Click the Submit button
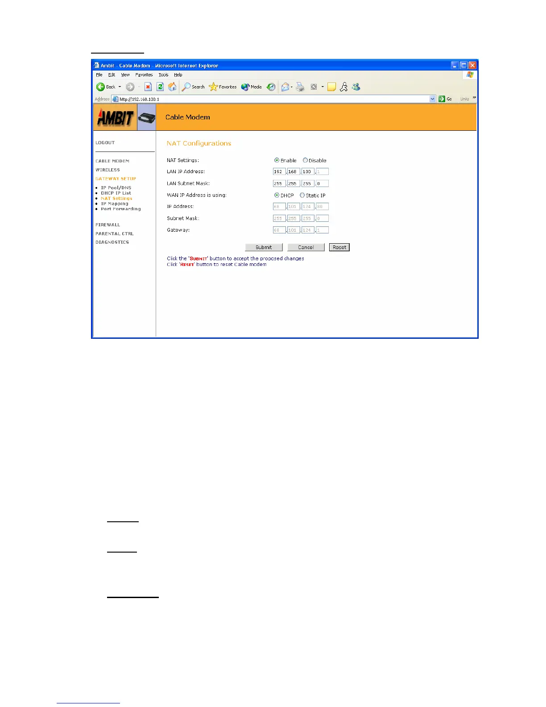 coord(264,247)
